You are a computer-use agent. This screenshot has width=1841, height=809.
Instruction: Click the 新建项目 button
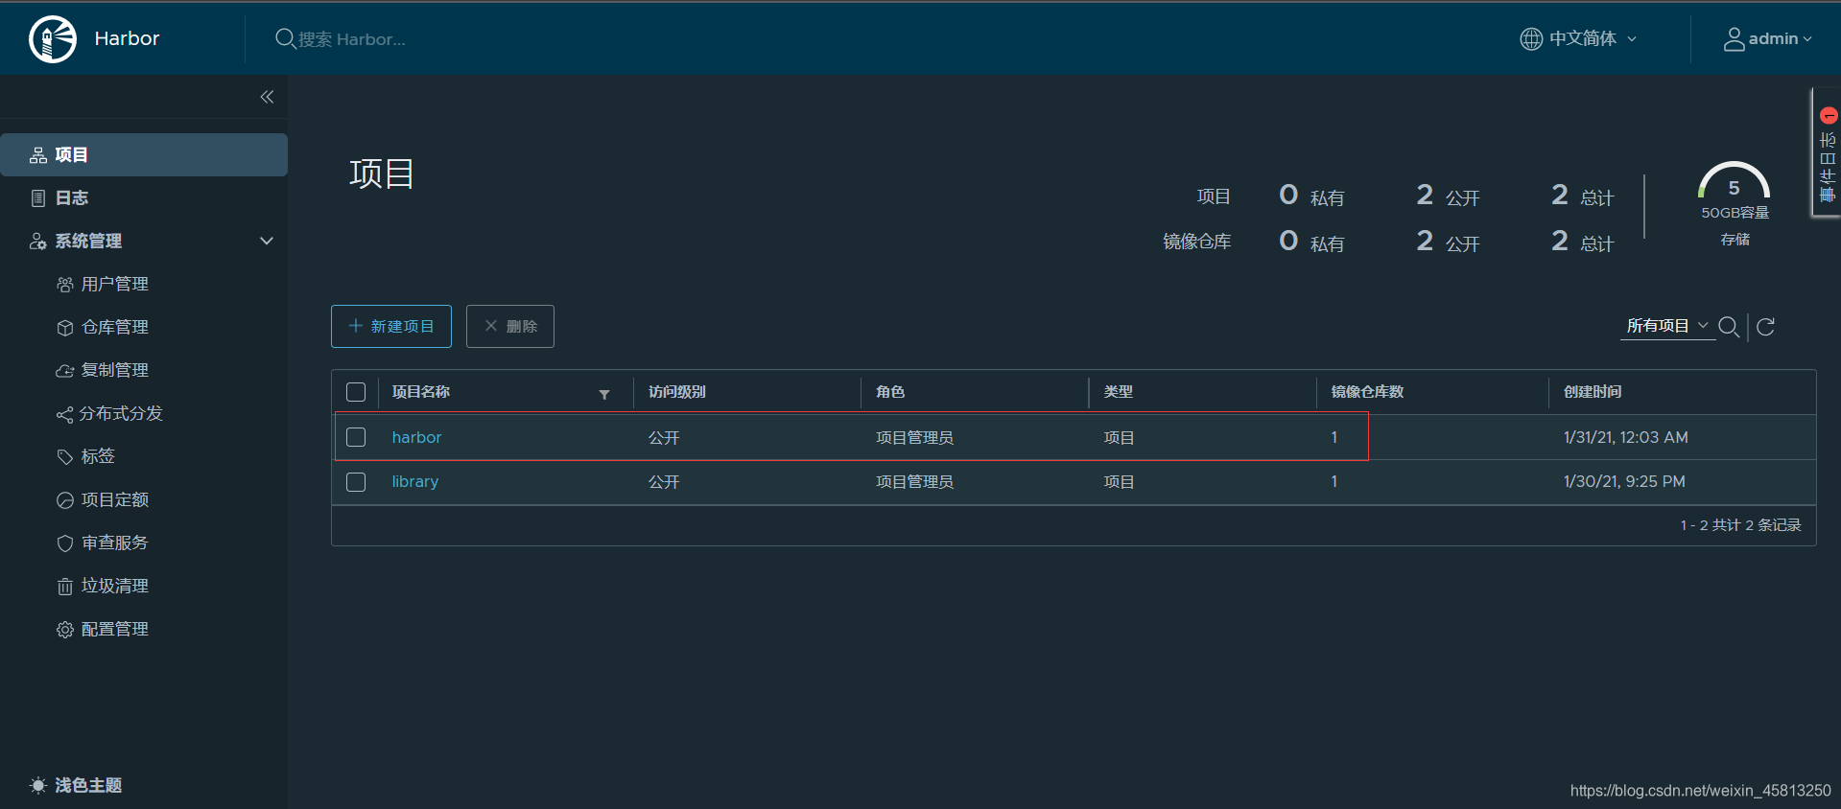point(391,326)
